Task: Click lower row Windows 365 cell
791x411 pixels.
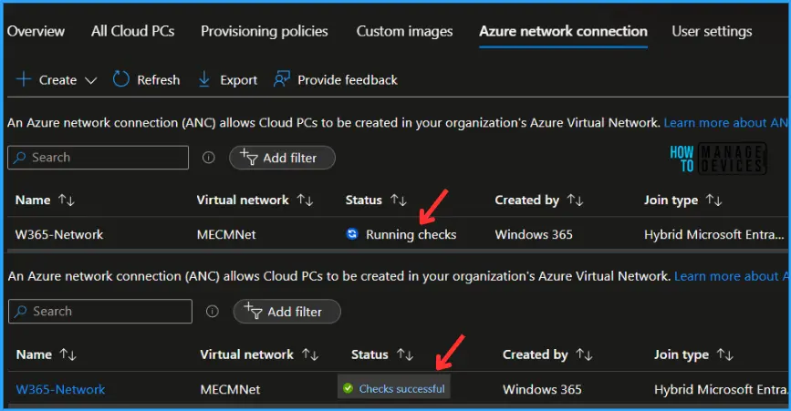Action: pyautogui.click(x=542, y=389)
